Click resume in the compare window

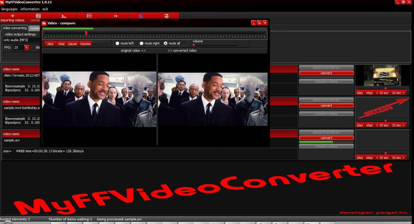(x=85, y=43)
